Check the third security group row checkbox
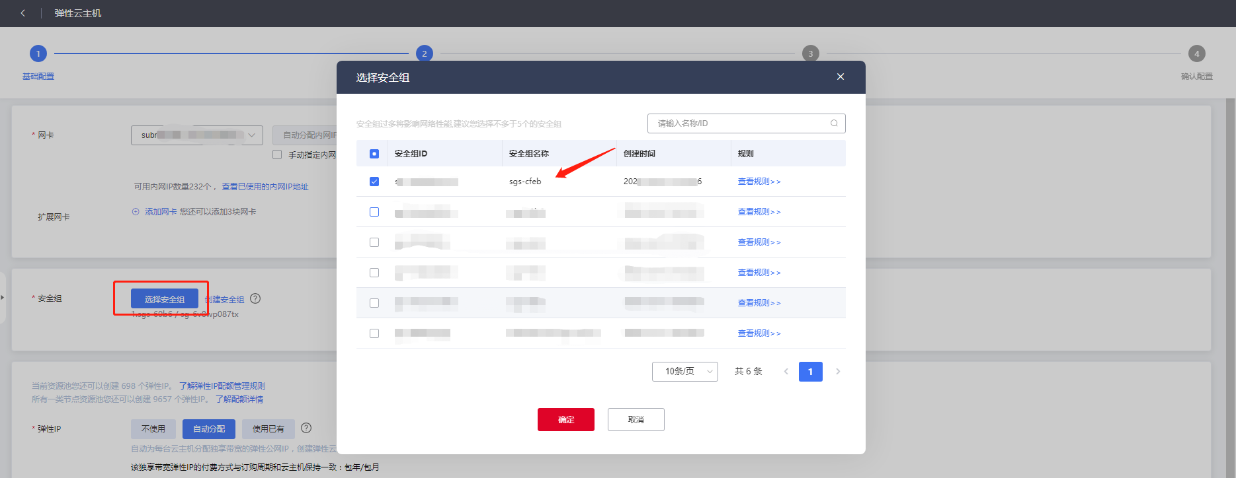Viewport: 1236px width, 478px height. [374, 242]
